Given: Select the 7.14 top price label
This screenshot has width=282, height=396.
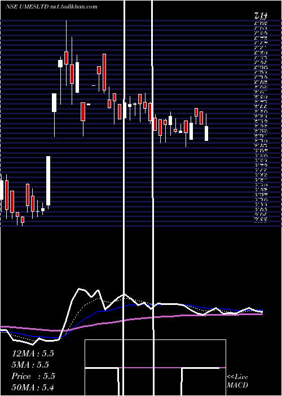Looking at the screenshot, I should click(261, 16).
